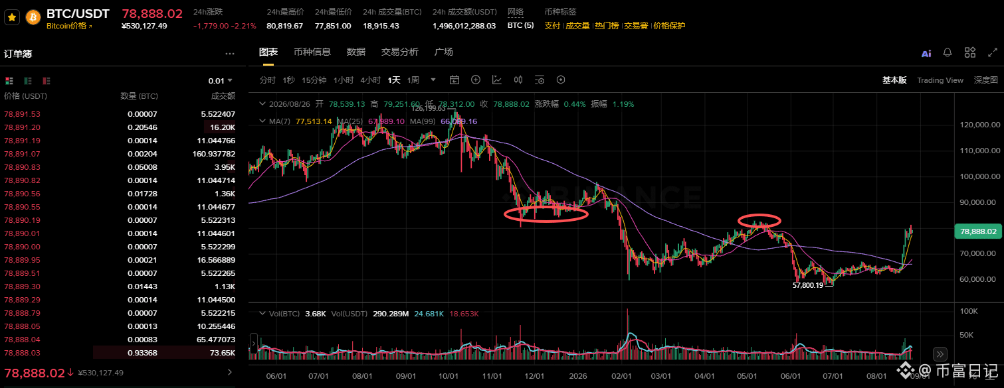Toggle the favorite star for BTC/USDT

(12, 18)
